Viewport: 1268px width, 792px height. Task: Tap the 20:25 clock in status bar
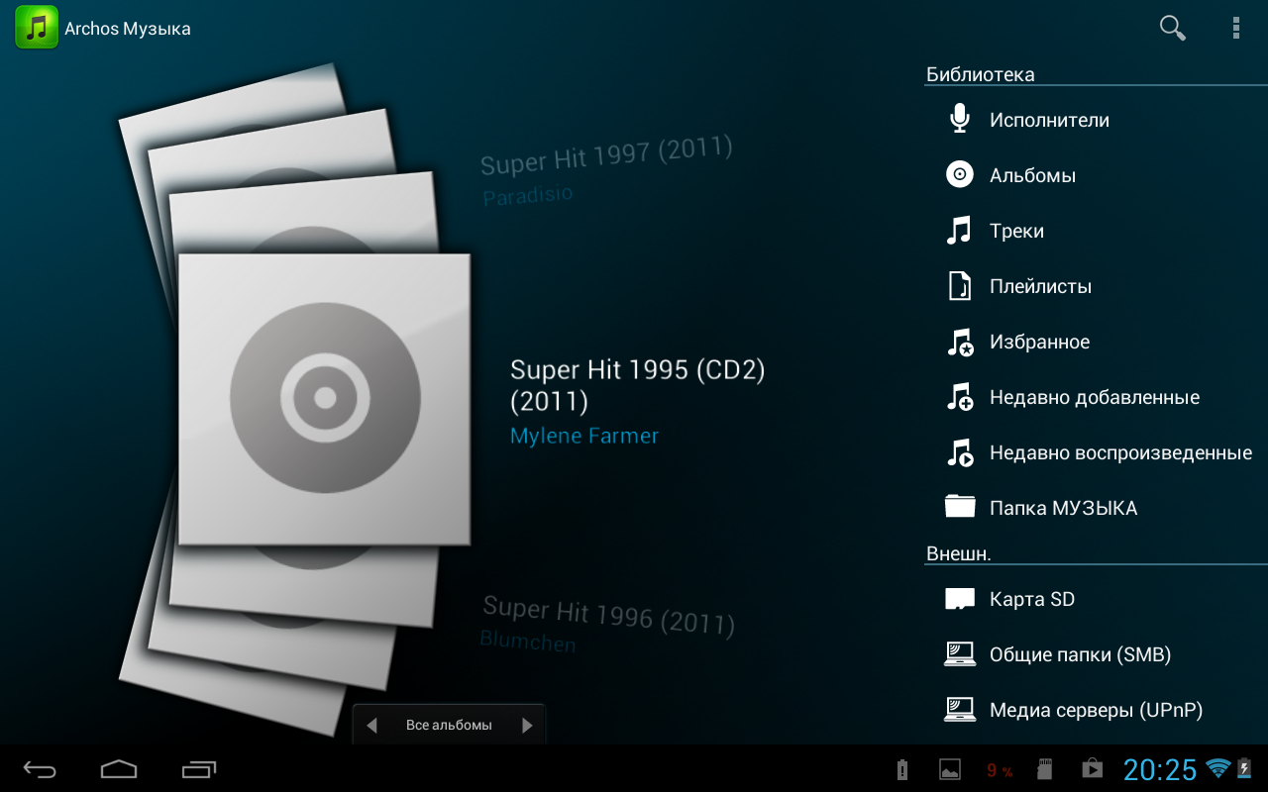1160,769
